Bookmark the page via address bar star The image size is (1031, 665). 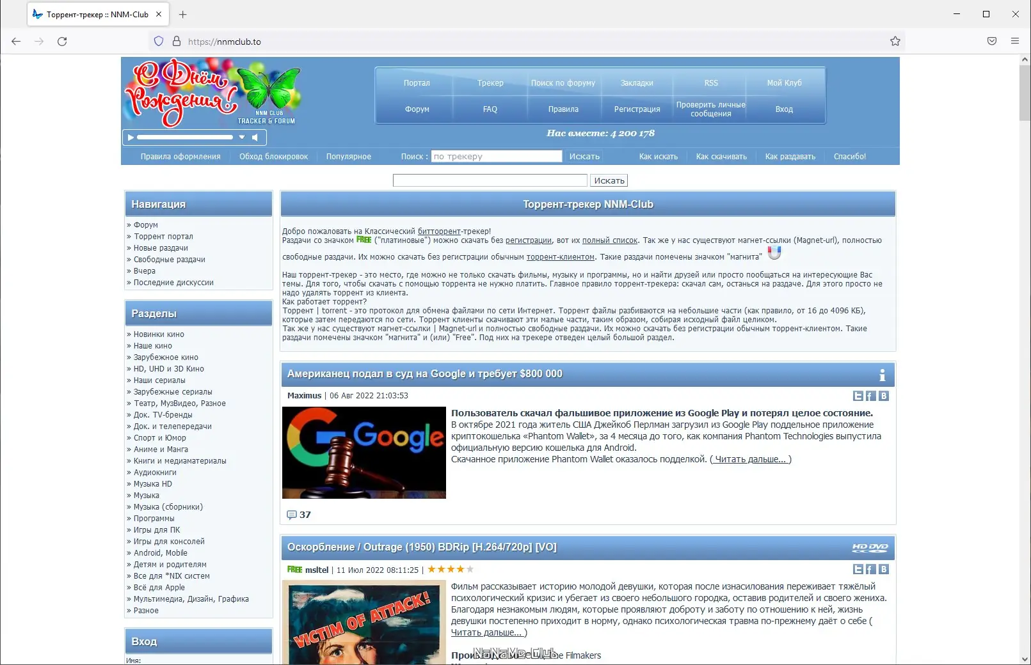coord(896,40)
